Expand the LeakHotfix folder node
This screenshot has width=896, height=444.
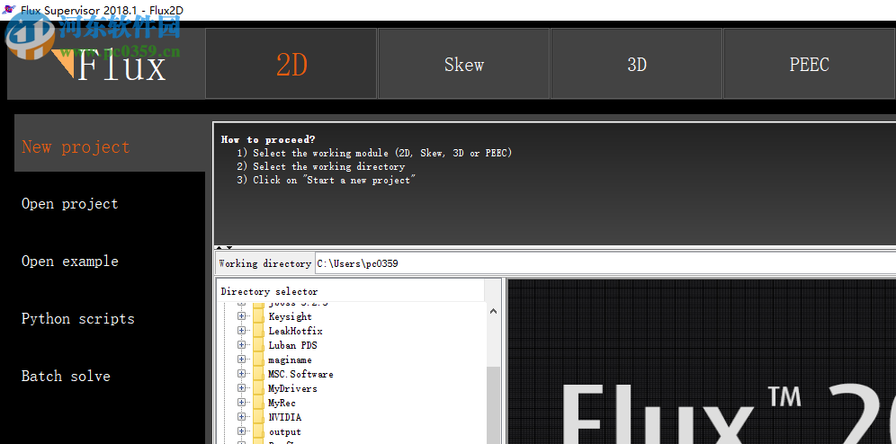point(241,331)
